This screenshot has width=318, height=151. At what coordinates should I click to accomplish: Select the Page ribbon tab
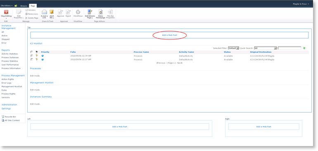33,6
